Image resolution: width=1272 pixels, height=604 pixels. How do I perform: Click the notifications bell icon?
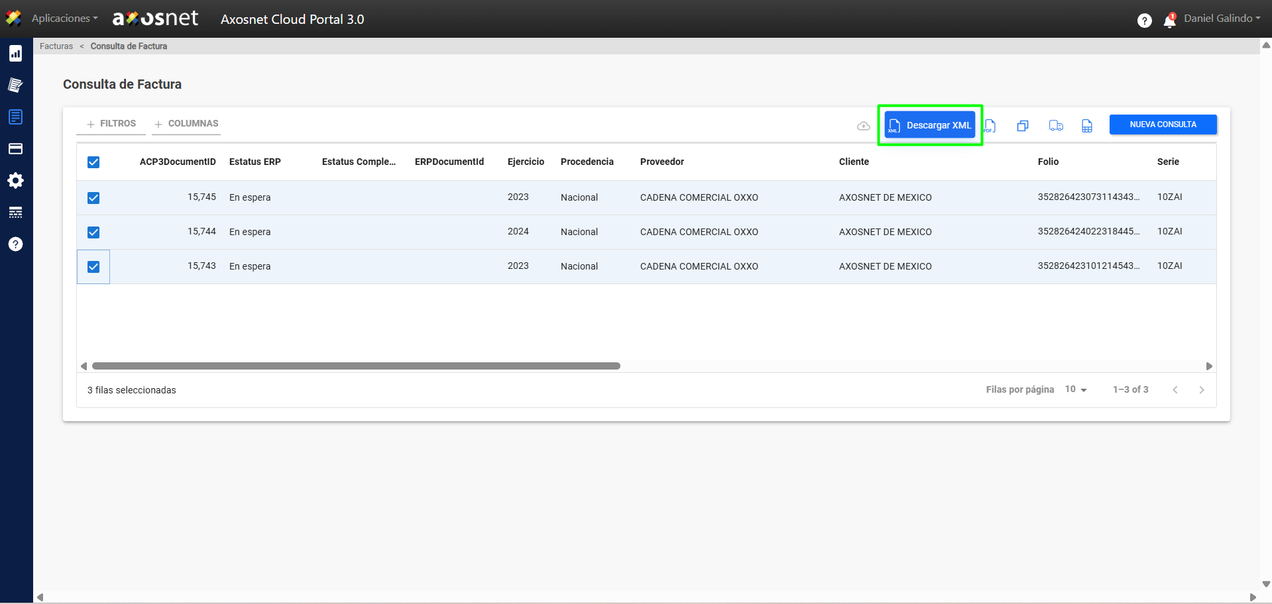(x=1169, y=21)
